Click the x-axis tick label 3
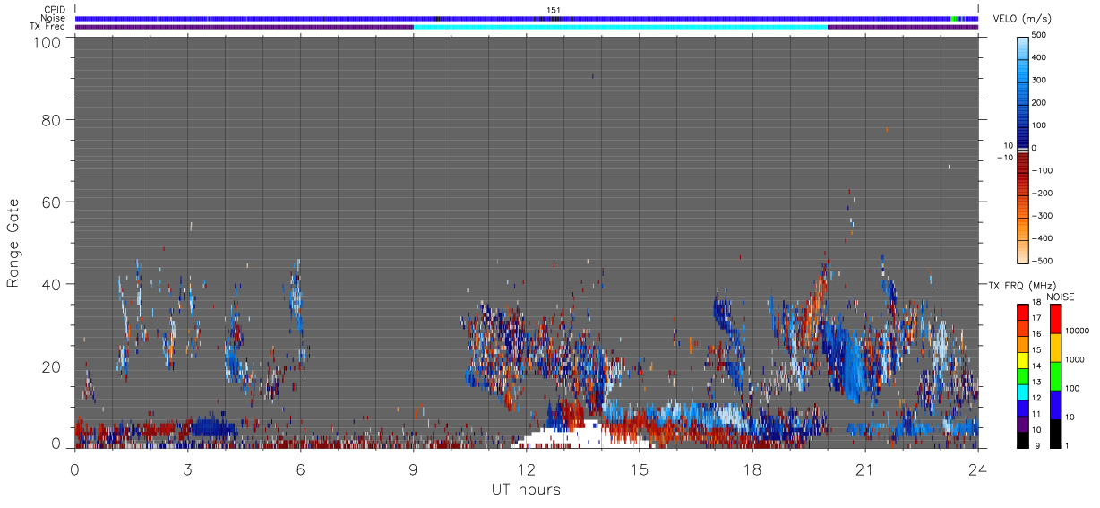This screenshot has width=1100, height=508. pyautogui.click(x=187, y=469)
